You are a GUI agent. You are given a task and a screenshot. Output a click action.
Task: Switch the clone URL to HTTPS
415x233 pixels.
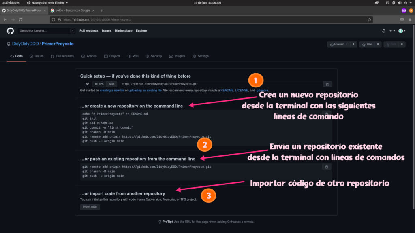click(x=99, y=84)
